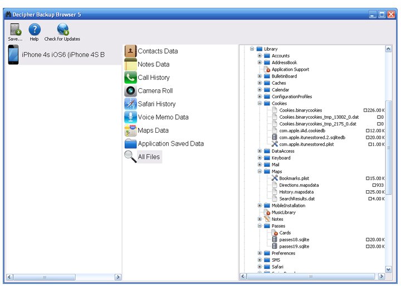This screenshot has width=401, height=299.
Task: Open the Maps Data icon
Action: (130, 131)
